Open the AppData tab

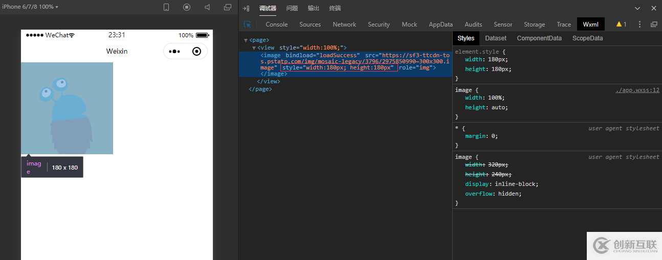pyautogui.click(x=441, y=24)
